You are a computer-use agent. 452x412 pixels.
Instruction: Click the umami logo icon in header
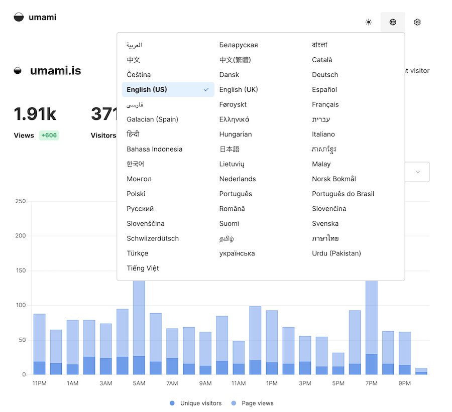[19, 18]
